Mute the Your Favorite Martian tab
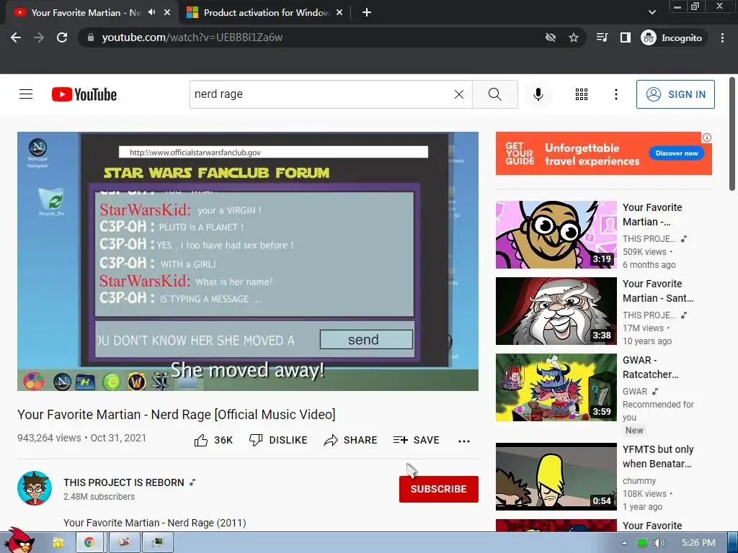The height and width of the screenshot is (553, 738). click(x=151, y=12)
